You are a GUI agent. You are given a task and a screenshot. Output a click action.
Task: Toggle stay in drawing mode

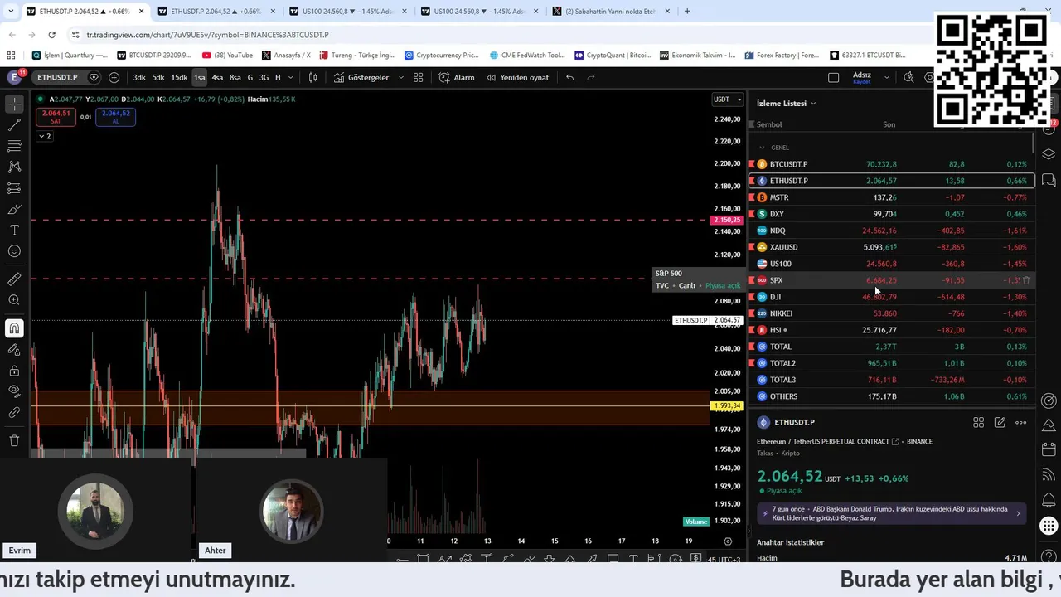click(x=14, y=350)
